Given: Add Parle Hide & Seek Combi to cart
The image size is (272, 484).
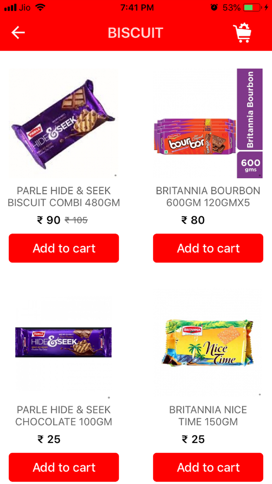Looking at the screenshot, I should pos(64,248).
